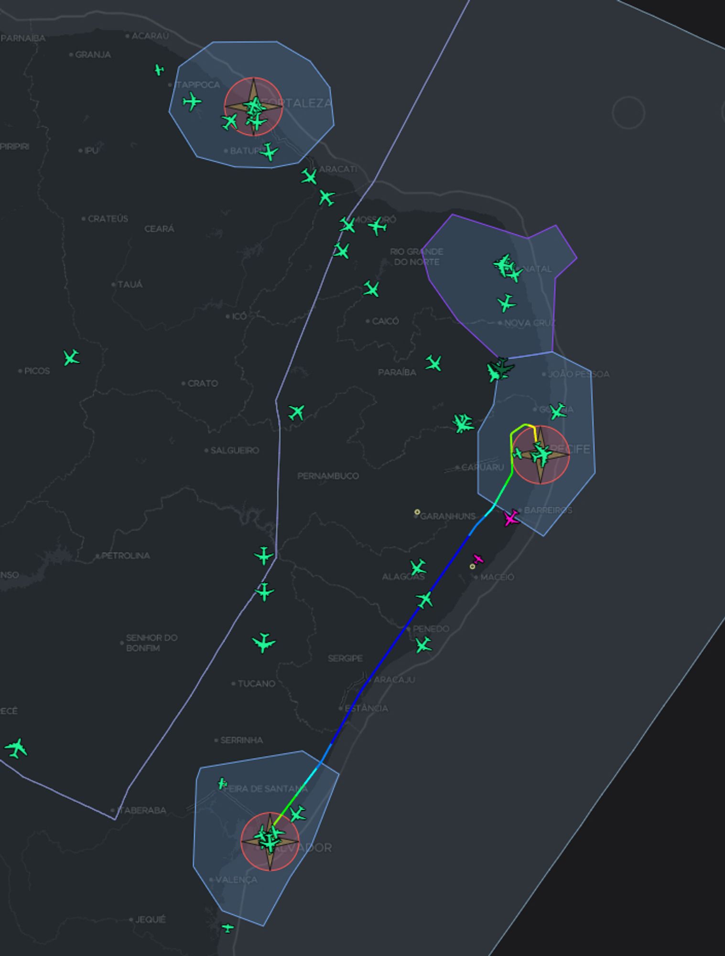The image size is (725, 956).
Task: Click the Caruaru city label
Action: coord(483,467)
